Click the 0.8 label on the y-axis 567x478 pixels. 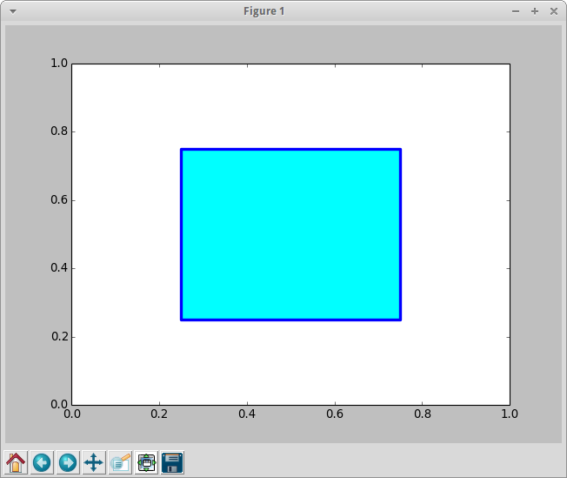[59, 131]
